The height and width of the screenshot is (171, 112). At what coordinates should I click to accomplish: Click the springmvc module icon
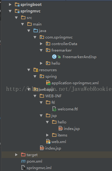tap(17, 11)
